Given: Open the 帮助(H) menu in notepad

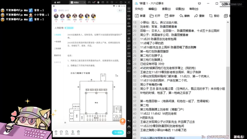Looking at the screenshot, I should (194, 9).
